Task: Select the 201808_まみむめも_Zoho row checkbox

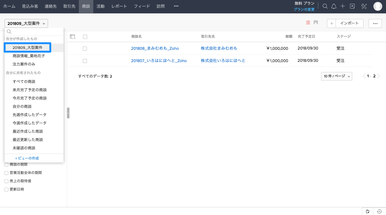Action: point(85,48)
